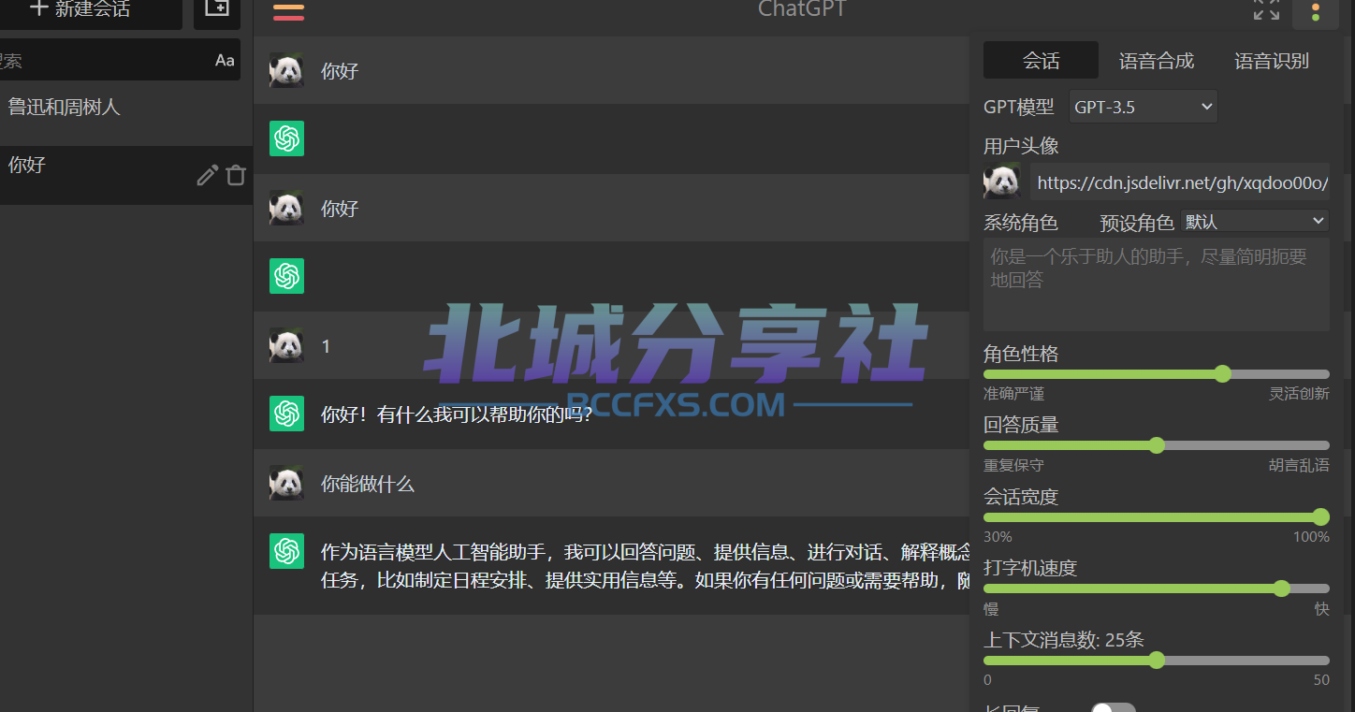Click panda avatar beside message 1
This screenshot has width=1355, height=712.
click(x=286, y=345)
